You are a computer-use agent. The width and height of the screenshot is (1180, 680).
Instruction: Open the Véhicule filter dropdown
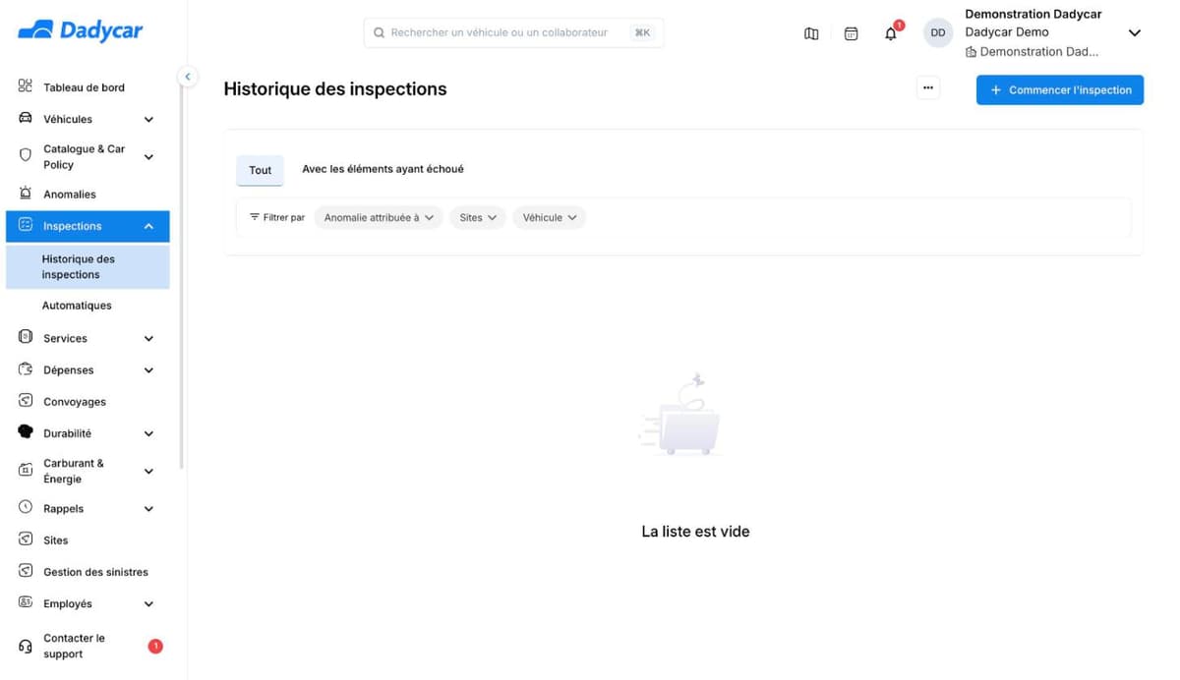(x=549, y=217)
